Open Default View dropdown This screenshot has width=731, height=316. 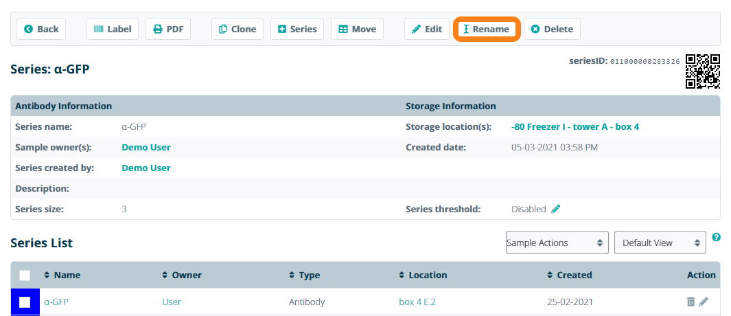tap(660, 242)
